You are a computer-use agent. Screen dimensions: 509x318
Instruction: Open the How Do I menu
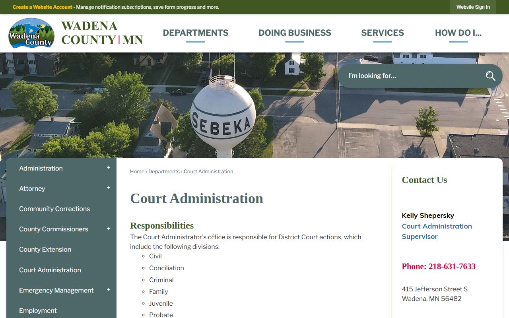tap(458, 33)
